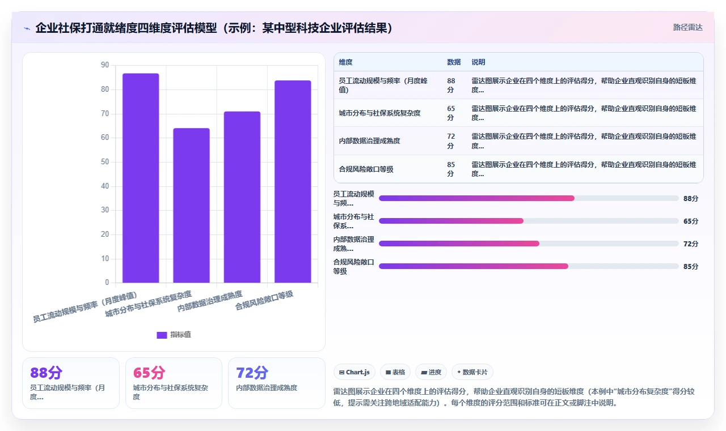Click the 65分 value beside the second progress bar
The height and width of the screenshot is (431, 726).
tap(691, 221)
